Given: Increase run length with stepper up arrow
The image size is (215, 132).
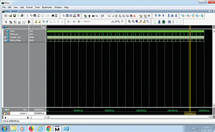Looking at the screenshot, I should 117,15.
